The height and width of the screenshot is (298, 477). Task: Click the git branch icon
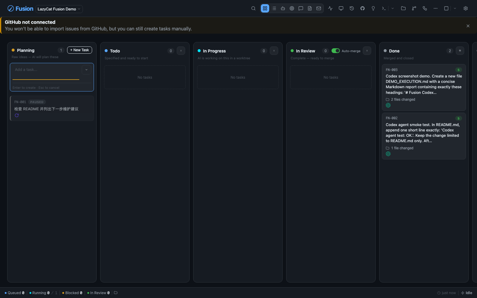coord(414,8)
